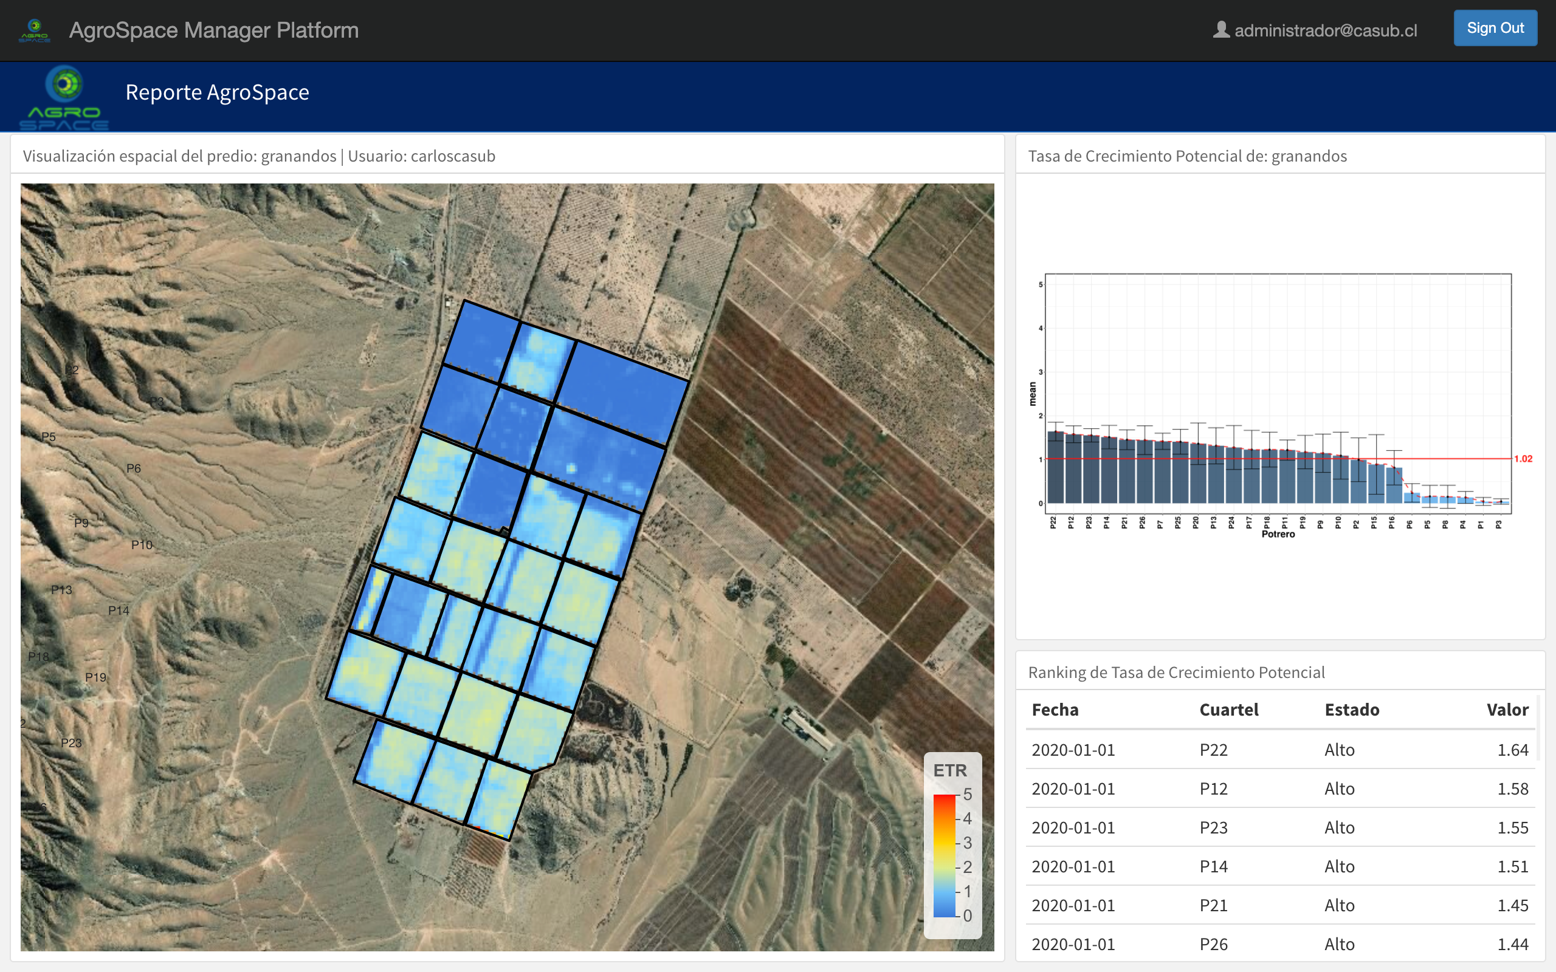Viewport: 1556px width, 972px height.
Task: Open the AgroSpace Manager Platform title link
Action: coord(213,30)
